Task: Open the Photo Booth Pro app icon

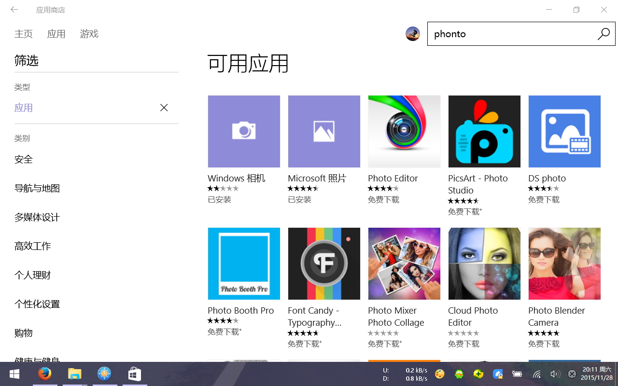Action: (x=244, y=263)
